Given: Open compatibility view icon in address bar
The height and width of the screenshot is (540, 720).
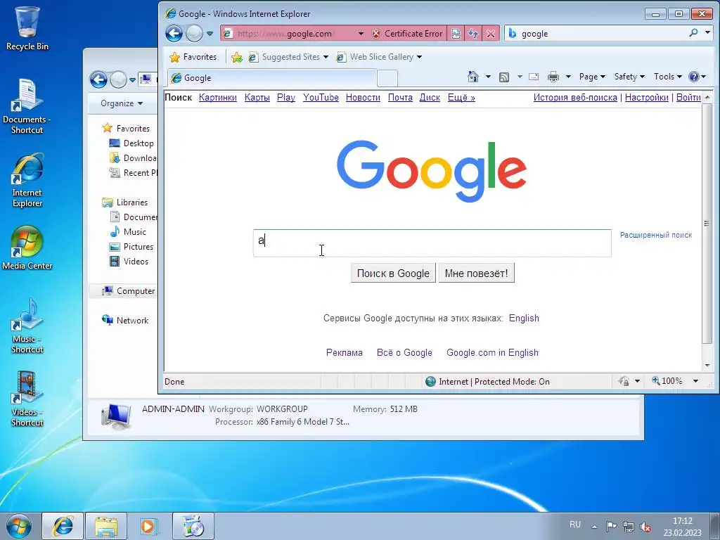Looking at the screenshot, I should pyautogui.click(x=456, y=34).
